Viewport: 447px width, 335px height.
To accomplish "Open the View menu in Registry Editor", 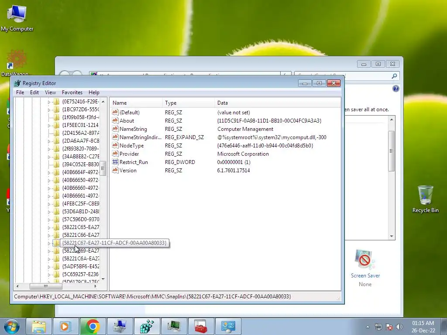I will tap(50, 92).
